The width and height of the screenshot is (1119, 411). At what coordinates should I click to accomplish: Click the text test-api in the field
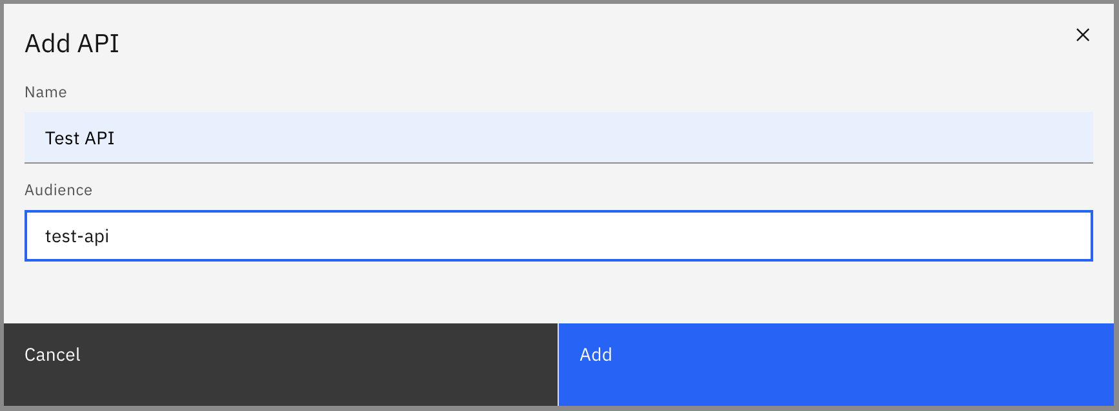click(x=77, y=236)
